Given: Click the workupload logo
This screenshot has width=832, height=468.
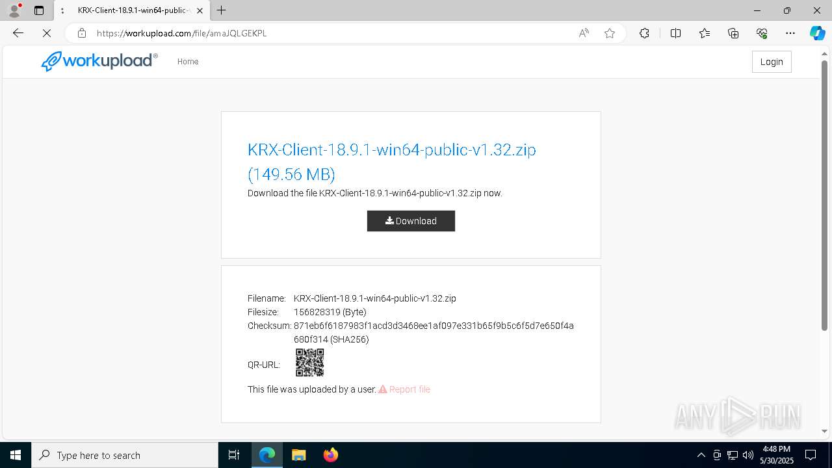Looking at the screenshot, I should tap(99, 61).
